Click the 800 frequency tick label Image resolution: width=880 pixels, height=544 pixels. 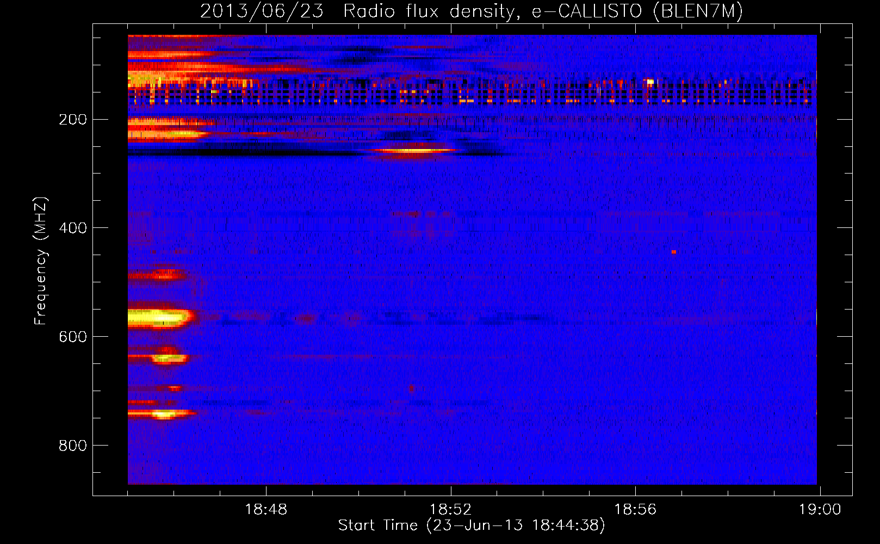[73, 446]
